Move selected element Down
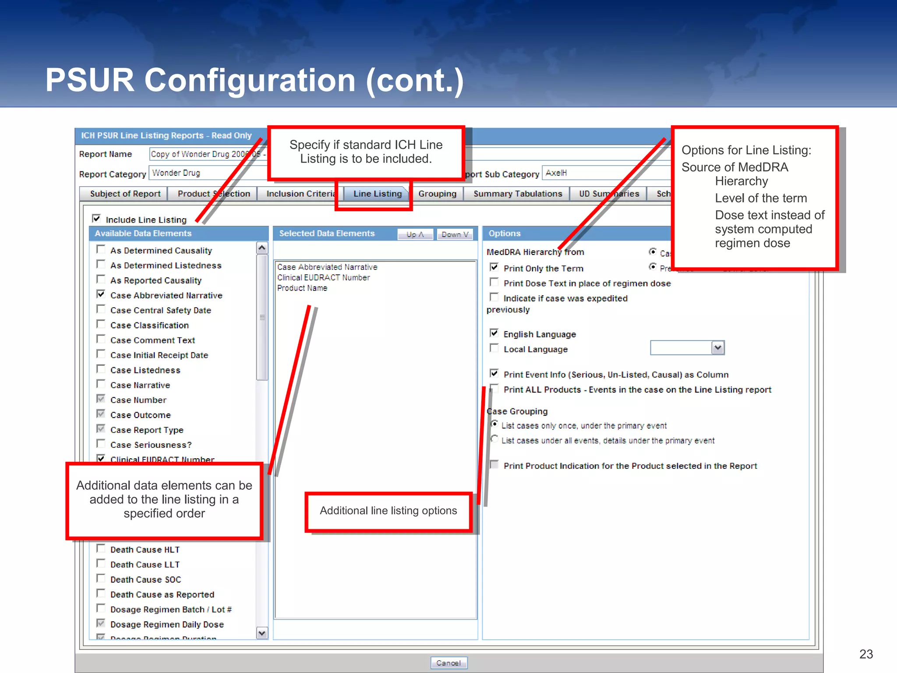Image resolution: width=897 pixels, height=673 pixels. click(x=455, y=234)
